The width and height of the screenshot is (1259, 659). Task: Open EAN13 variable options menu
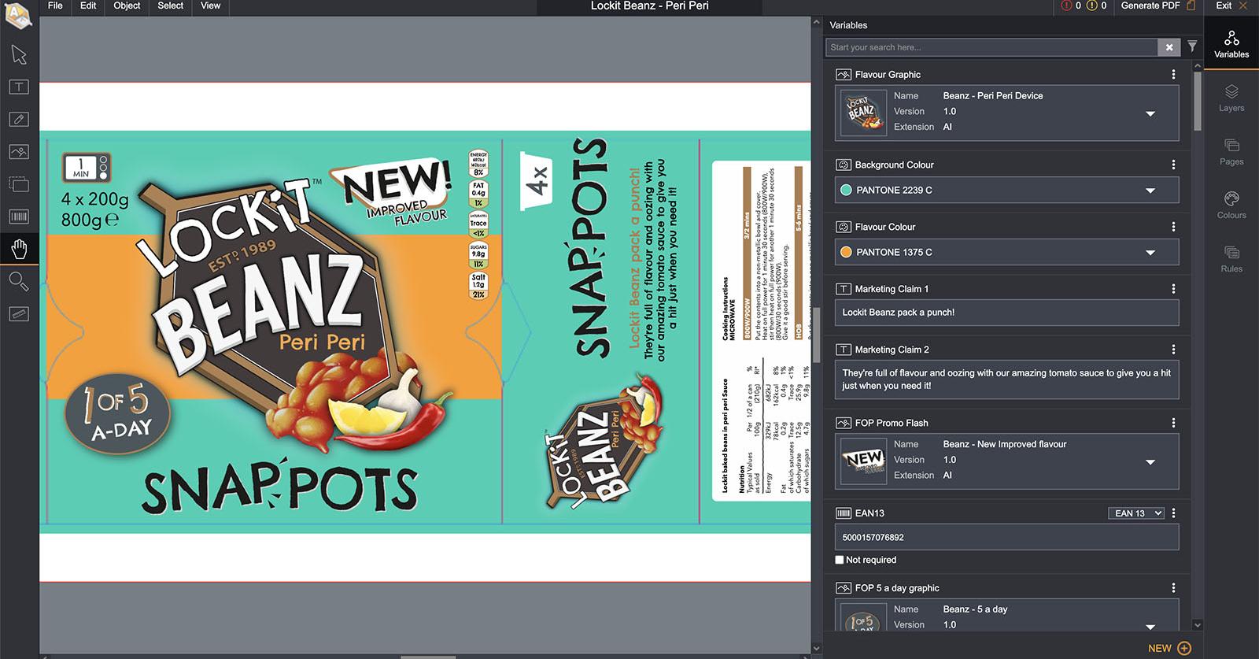click(1173, 513)
